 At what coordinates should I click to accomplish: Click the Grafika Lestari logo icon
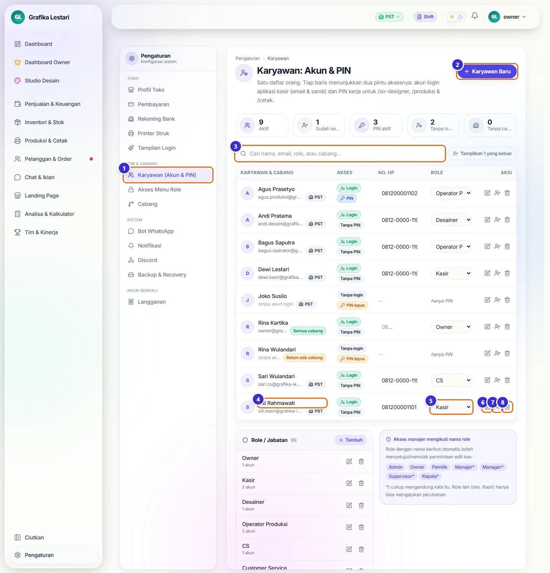pos(18,17)
